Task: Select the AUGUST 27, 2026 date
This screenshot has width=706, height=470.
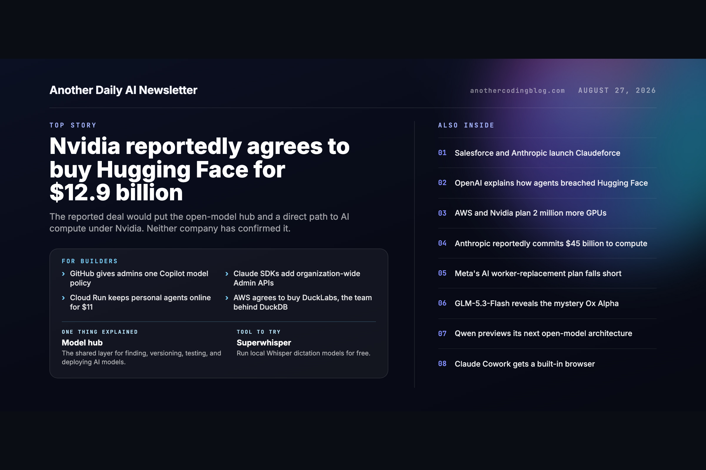Action: coord(617,90)
